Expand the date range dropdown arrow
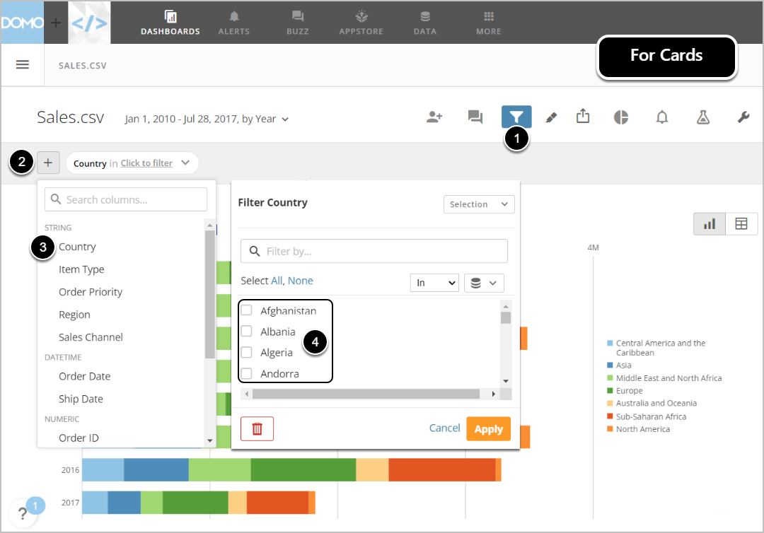764x533 pixels. point(285,119)
